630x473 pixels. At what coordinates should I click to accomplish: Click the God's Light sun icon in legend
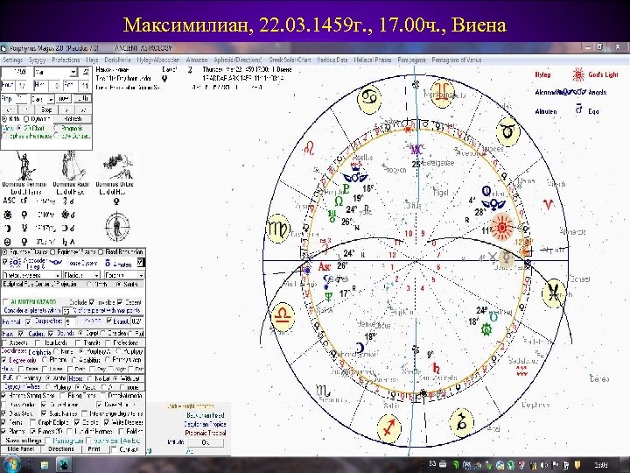coord(578,74)
